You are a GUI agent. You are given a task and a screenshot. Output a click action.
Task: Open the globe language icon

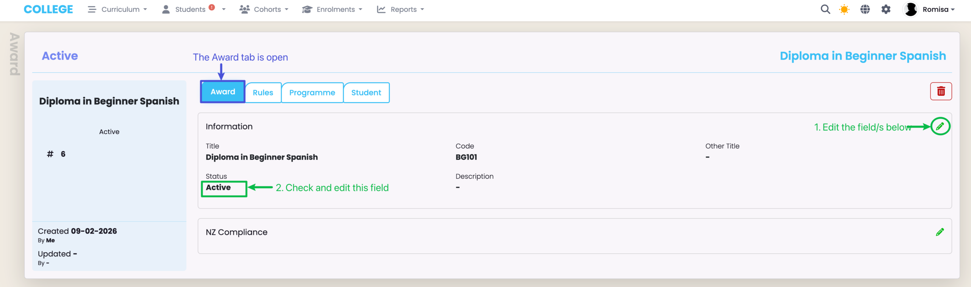pyautogui.click(x=865, y=9)
